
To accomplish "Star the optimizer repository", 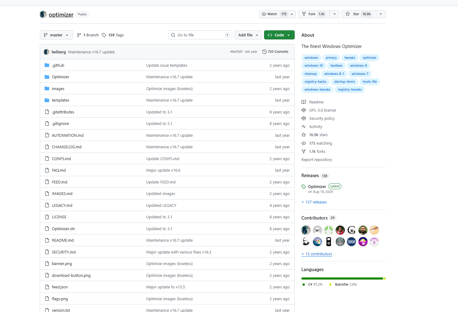I will [359, 14].
